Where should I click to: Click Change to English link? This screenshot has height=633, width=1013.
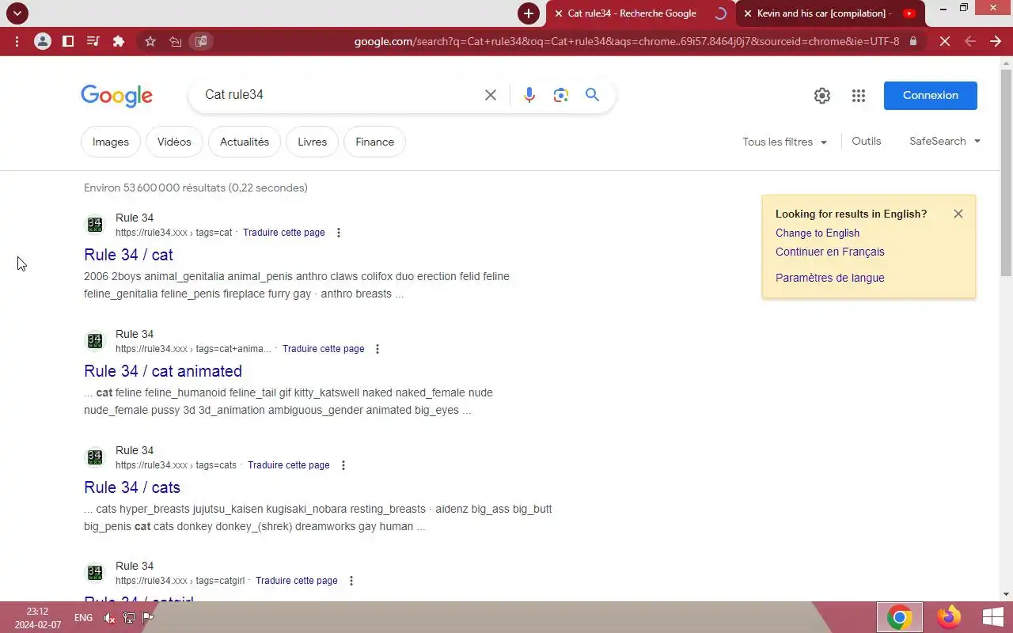pyautogui.click(x=818, y=233)
